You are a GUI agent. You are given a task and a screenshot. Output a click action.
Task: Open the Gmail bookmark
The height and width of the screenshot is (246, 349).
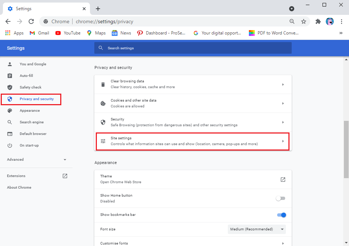[x=39, y=33]
